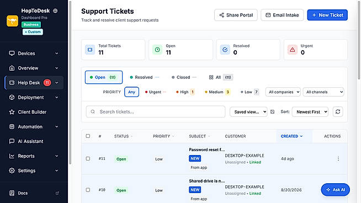Open AI Assistant in the sidebar
Screen dimensions: 361x203
(x=34, y=141)
